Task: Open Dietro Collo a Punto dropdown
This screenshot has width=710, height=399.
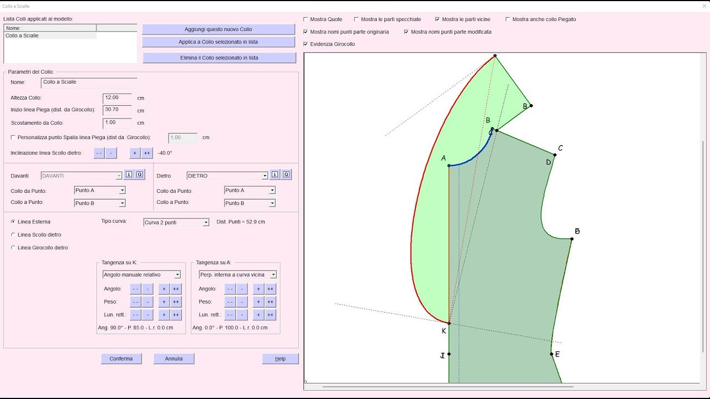Action: [x=250, y=203]
